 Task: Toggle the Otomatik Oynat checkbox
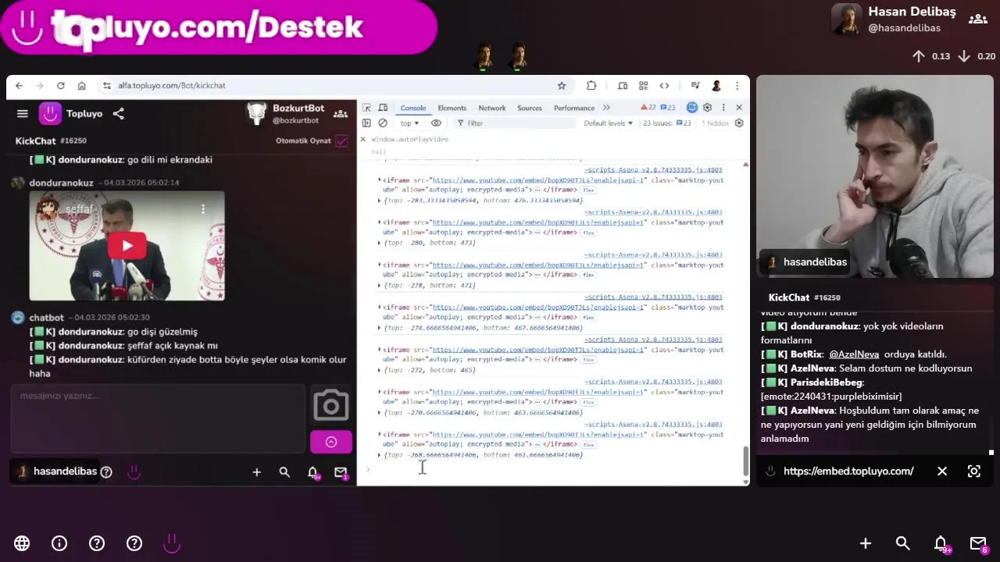coord(341,141)
